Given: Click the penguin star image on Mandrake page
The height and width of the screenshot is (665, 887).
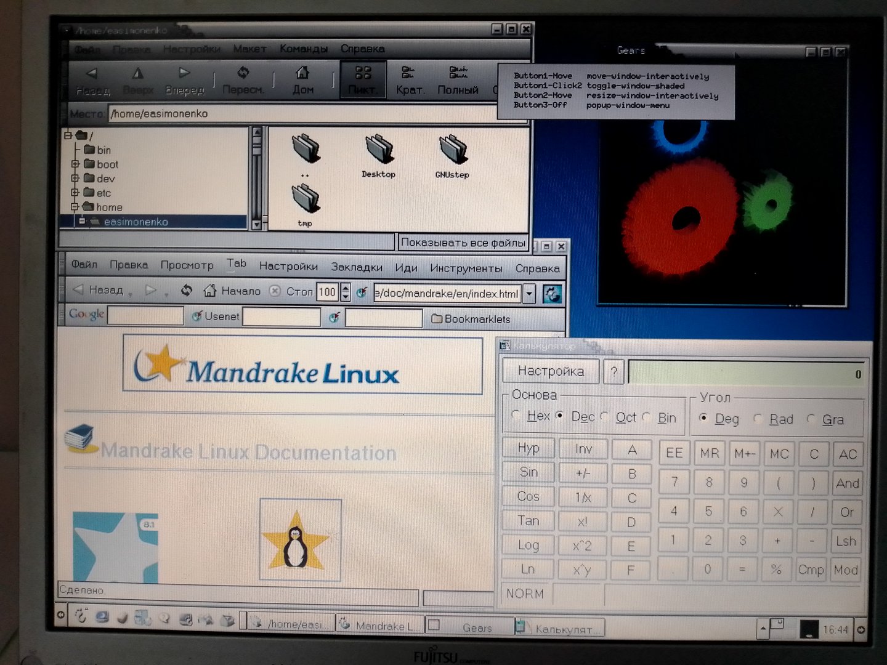Looking at the screenshot, I should pos(300,540).
